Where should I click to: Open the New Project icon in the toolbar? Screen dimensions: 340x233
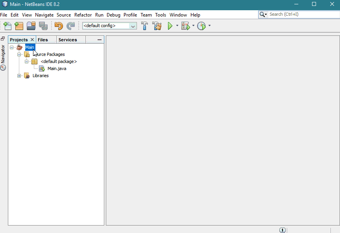[x=18, y=26]
